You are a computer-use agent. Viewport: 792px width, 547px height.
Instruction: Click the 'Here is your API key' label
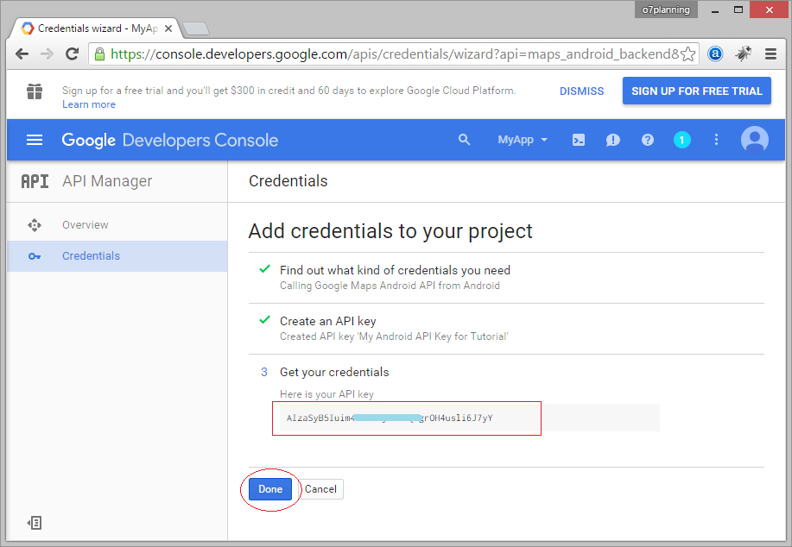point(326,394)
